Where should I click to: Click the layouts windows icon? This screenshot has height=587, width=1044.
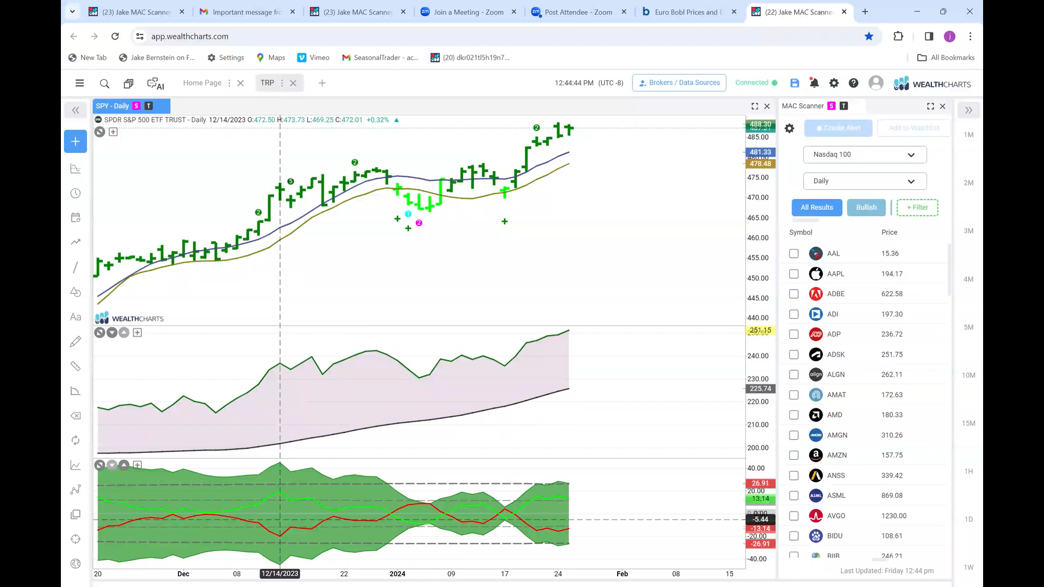[128, 83]
